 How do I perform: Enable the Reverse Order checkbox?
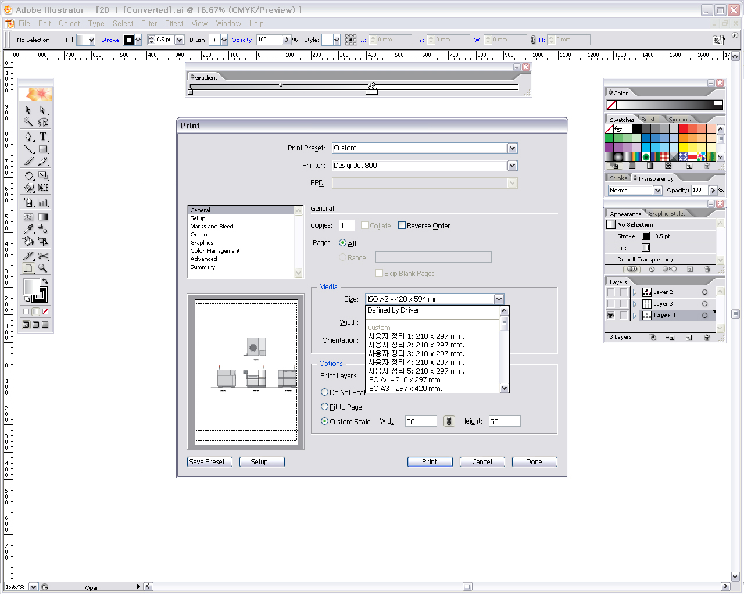(402, 225)
